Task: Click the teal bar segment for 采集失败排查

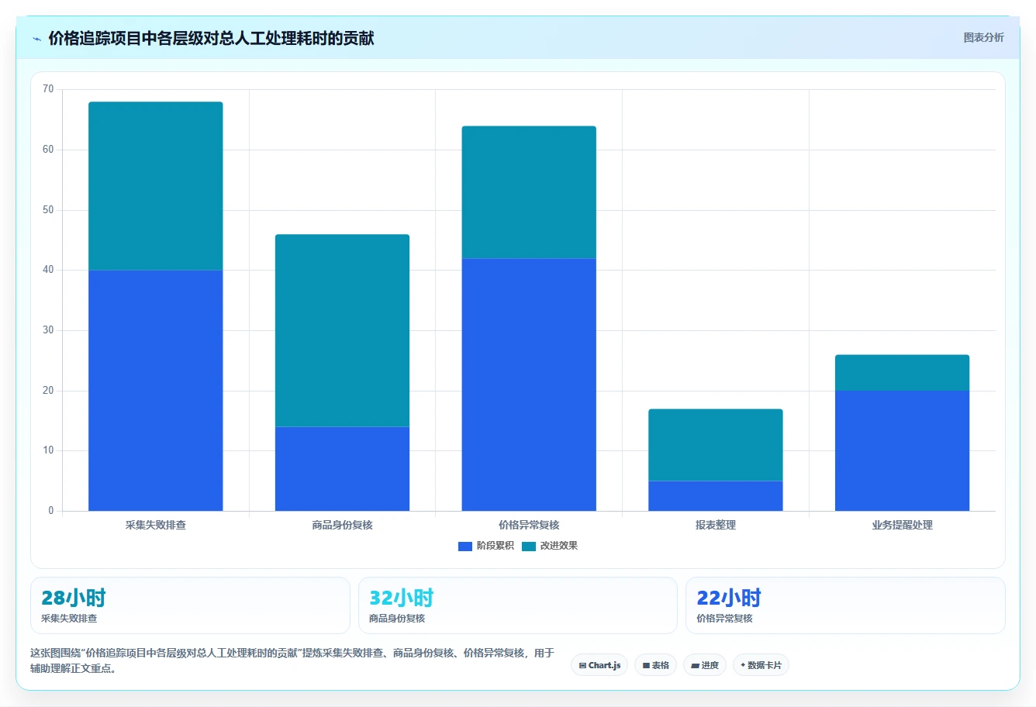Action: (x=156, y=186)
